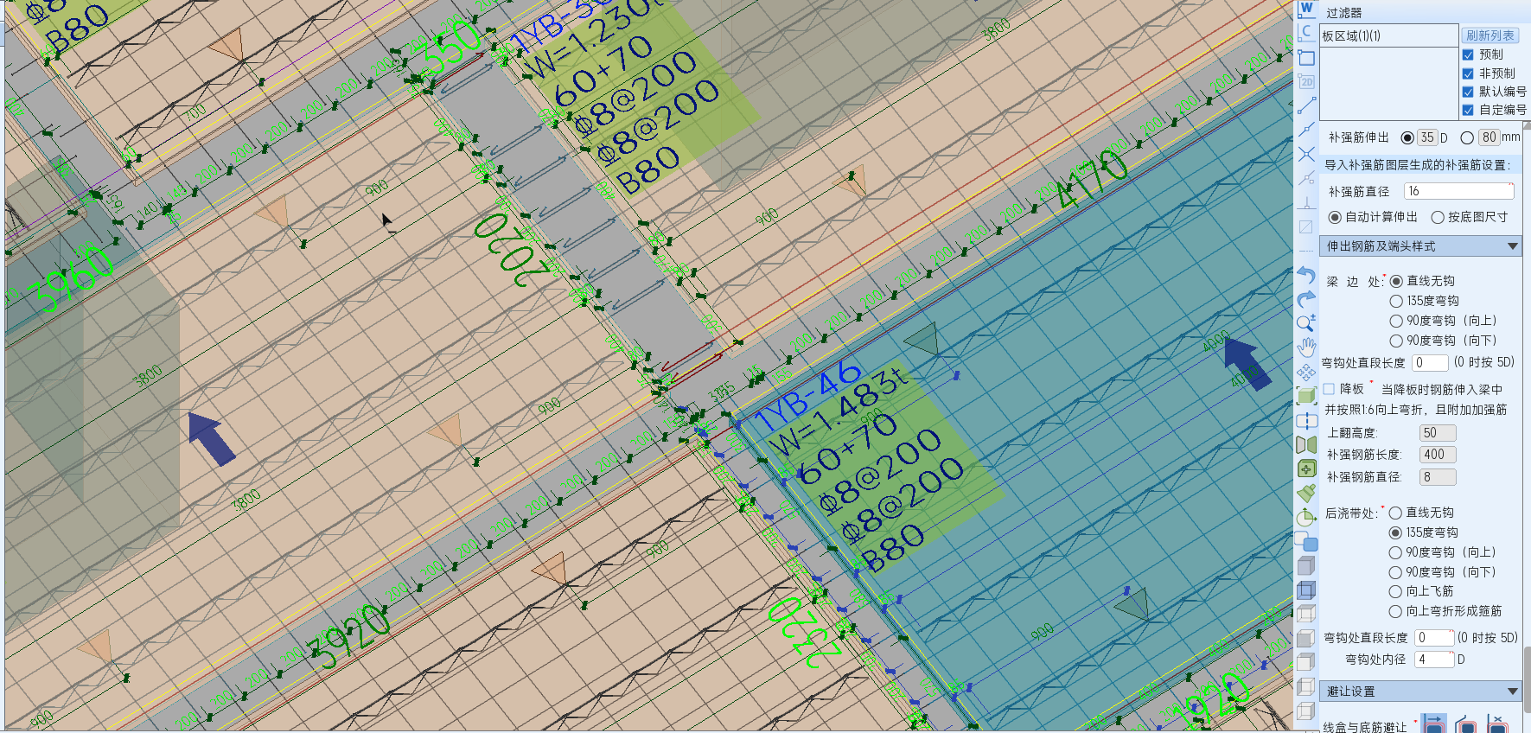Collapse the 伸出钢筋及端头样式 section
Image resolution: width=1531 pixels, height=733 pixels.
coord(1512,246)
